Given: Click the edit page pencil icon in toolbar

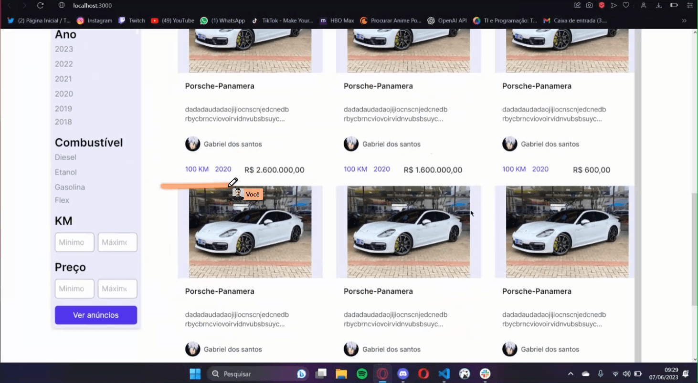Looking at the screenshot, I should pos(577,5).
